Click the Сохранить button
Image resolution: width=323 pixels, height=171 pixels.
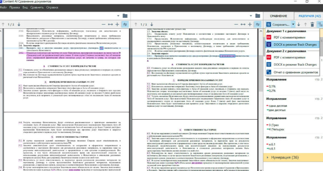tap(278, 24)
